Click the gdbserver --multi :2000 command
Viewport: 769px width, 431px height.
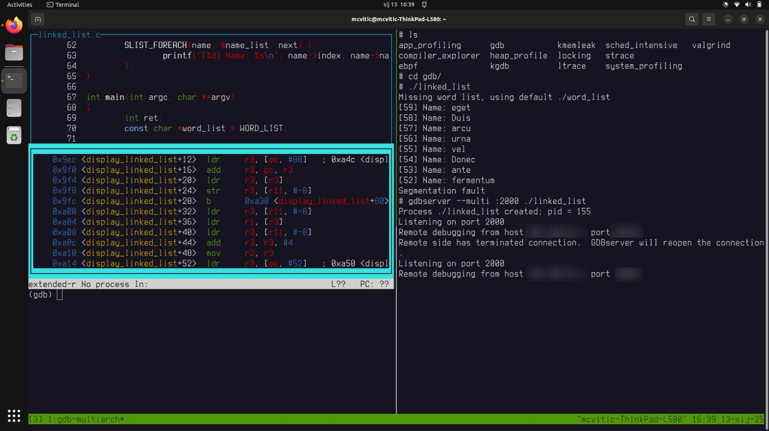(492, 201)
